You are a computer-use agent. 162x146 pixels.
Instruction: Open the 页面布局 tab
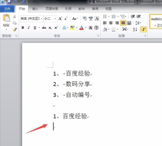[x=52, y=9]
